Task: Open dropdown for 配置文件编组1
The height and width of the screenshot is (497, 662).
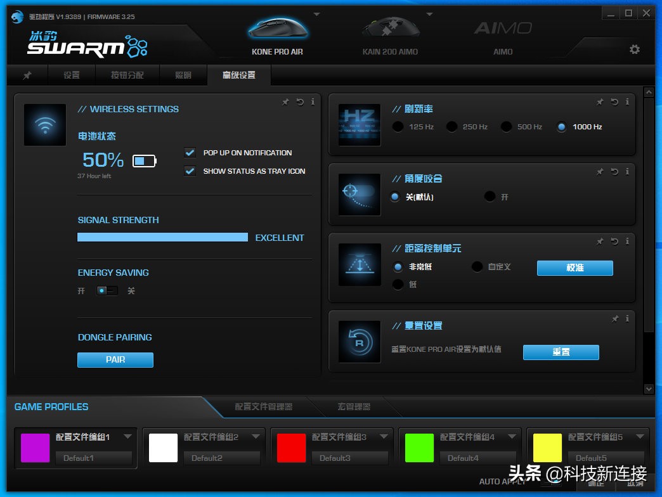Action: [128, 436]
